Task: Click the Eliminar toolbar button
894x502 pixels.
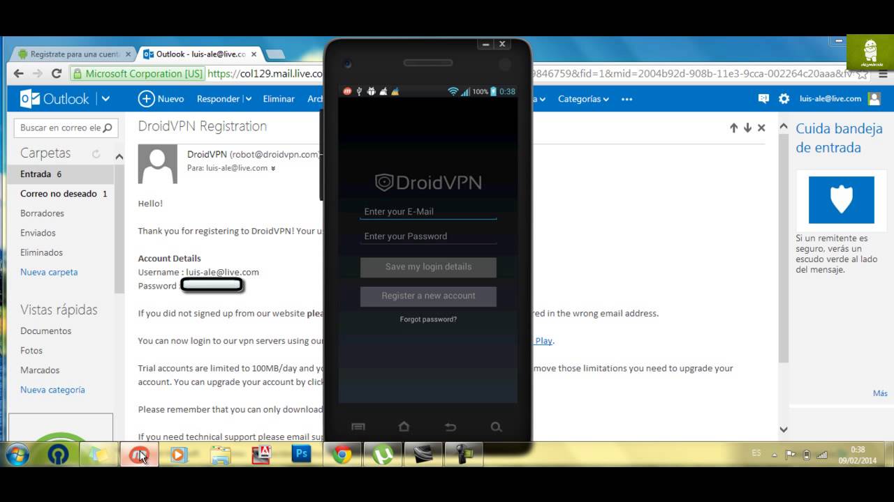Action: tap(279, 99)
